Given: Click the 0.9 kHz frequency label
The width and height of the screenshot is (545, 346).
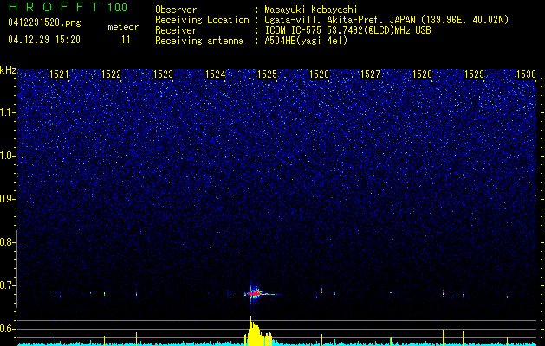Looking at the screenshot, I should tap(7, 199).
